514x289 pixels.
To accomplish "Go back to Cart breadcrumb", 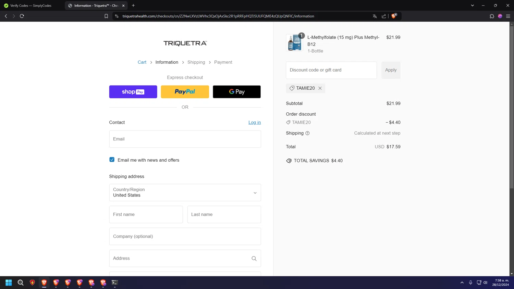I will point(142,62).
